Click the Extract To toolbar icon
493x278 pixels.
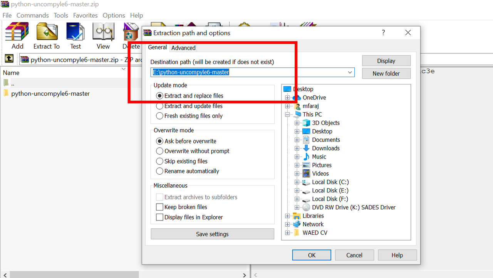pyautogui.click(x=47, y=32)
